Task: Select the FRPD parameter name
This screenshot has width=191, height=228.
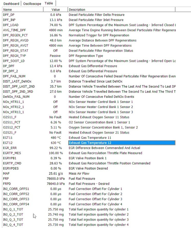Action: pos(7,184)
